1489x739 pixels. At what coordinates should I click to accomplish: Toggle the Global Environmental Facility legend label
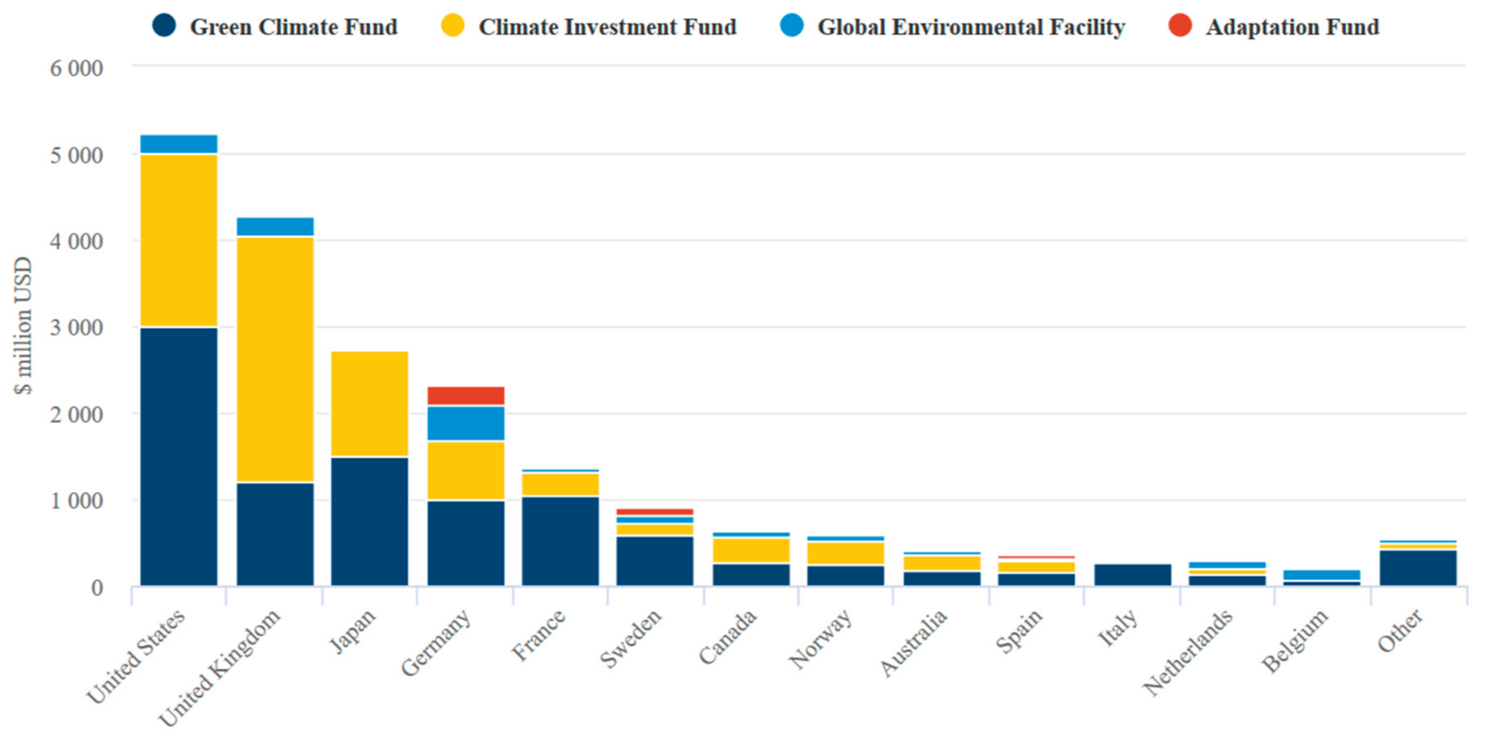pyautogui.click(x=971, y=27)
